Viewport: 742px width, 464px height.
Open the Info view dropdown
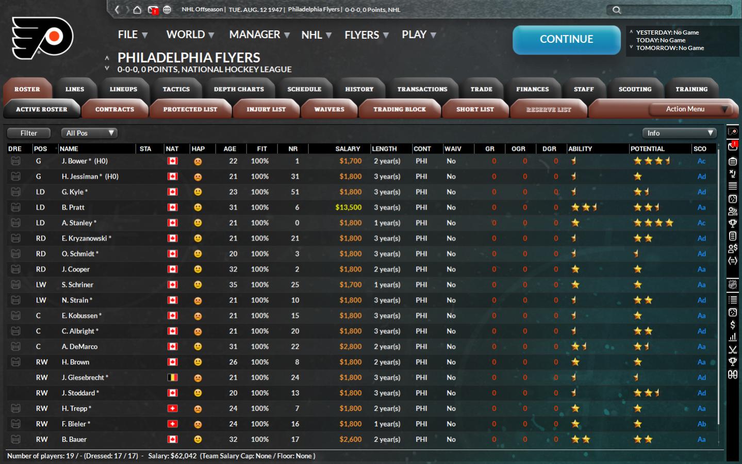680,133
